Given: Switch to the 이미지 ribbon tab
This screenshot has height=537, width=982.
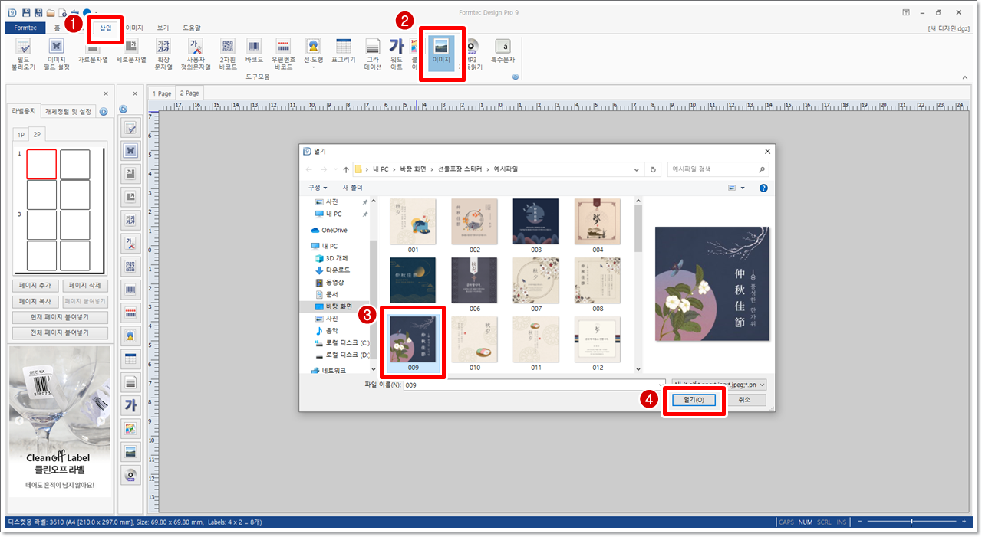Looking at the screenshot, I should coord(134,28).
